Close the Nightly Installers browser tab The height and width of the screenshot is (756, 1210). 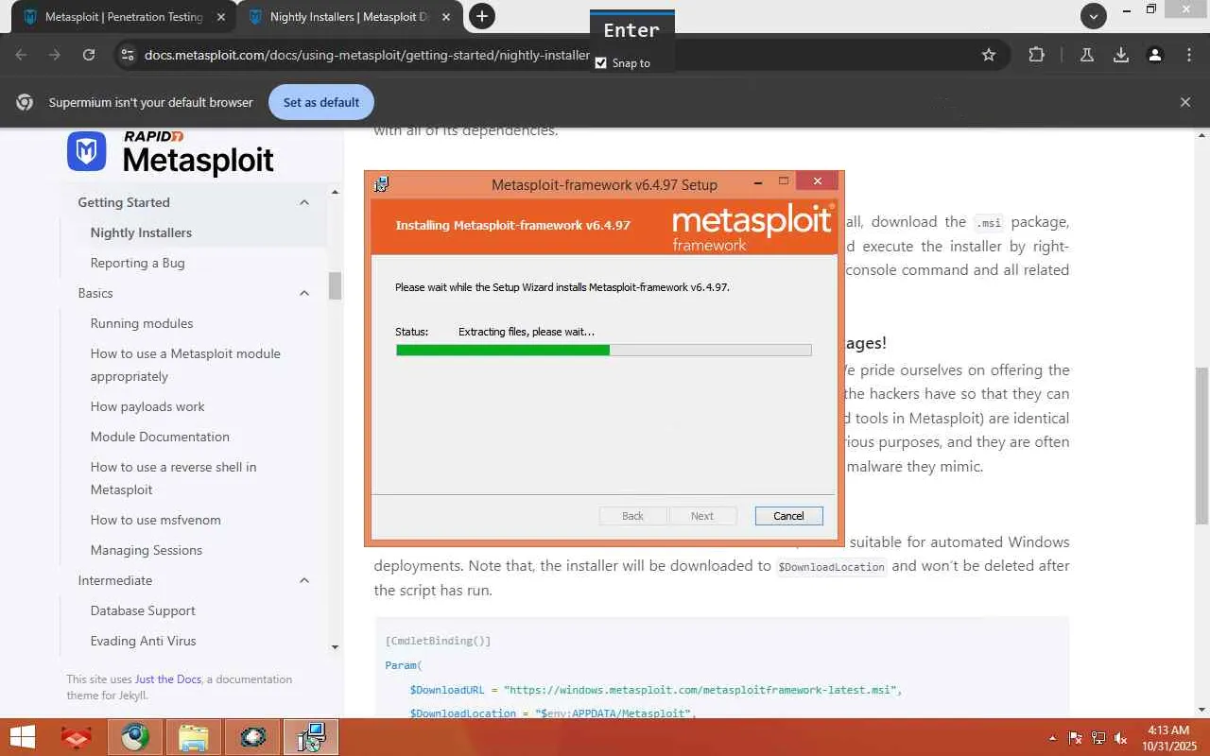pos(445,17)
